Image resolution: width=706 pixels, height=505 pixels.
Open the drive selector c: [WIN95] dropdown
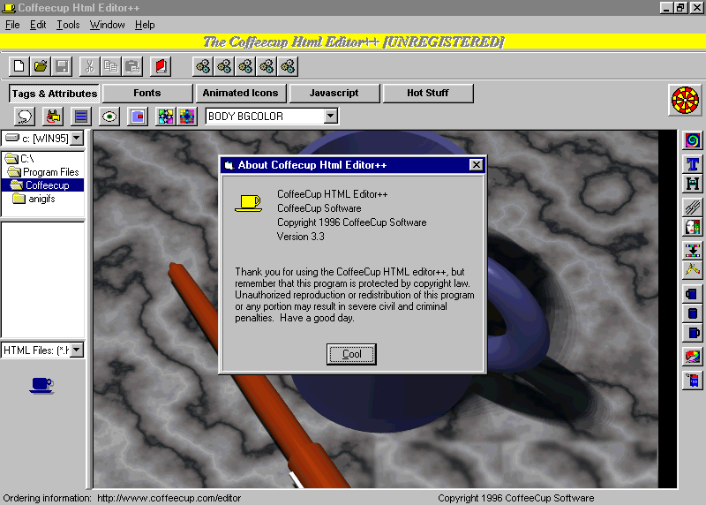pos(77,138)
